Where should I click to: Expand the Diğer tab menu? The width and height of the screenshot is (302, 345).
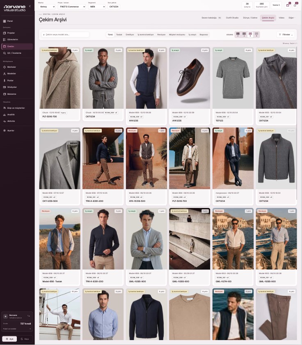292,18
